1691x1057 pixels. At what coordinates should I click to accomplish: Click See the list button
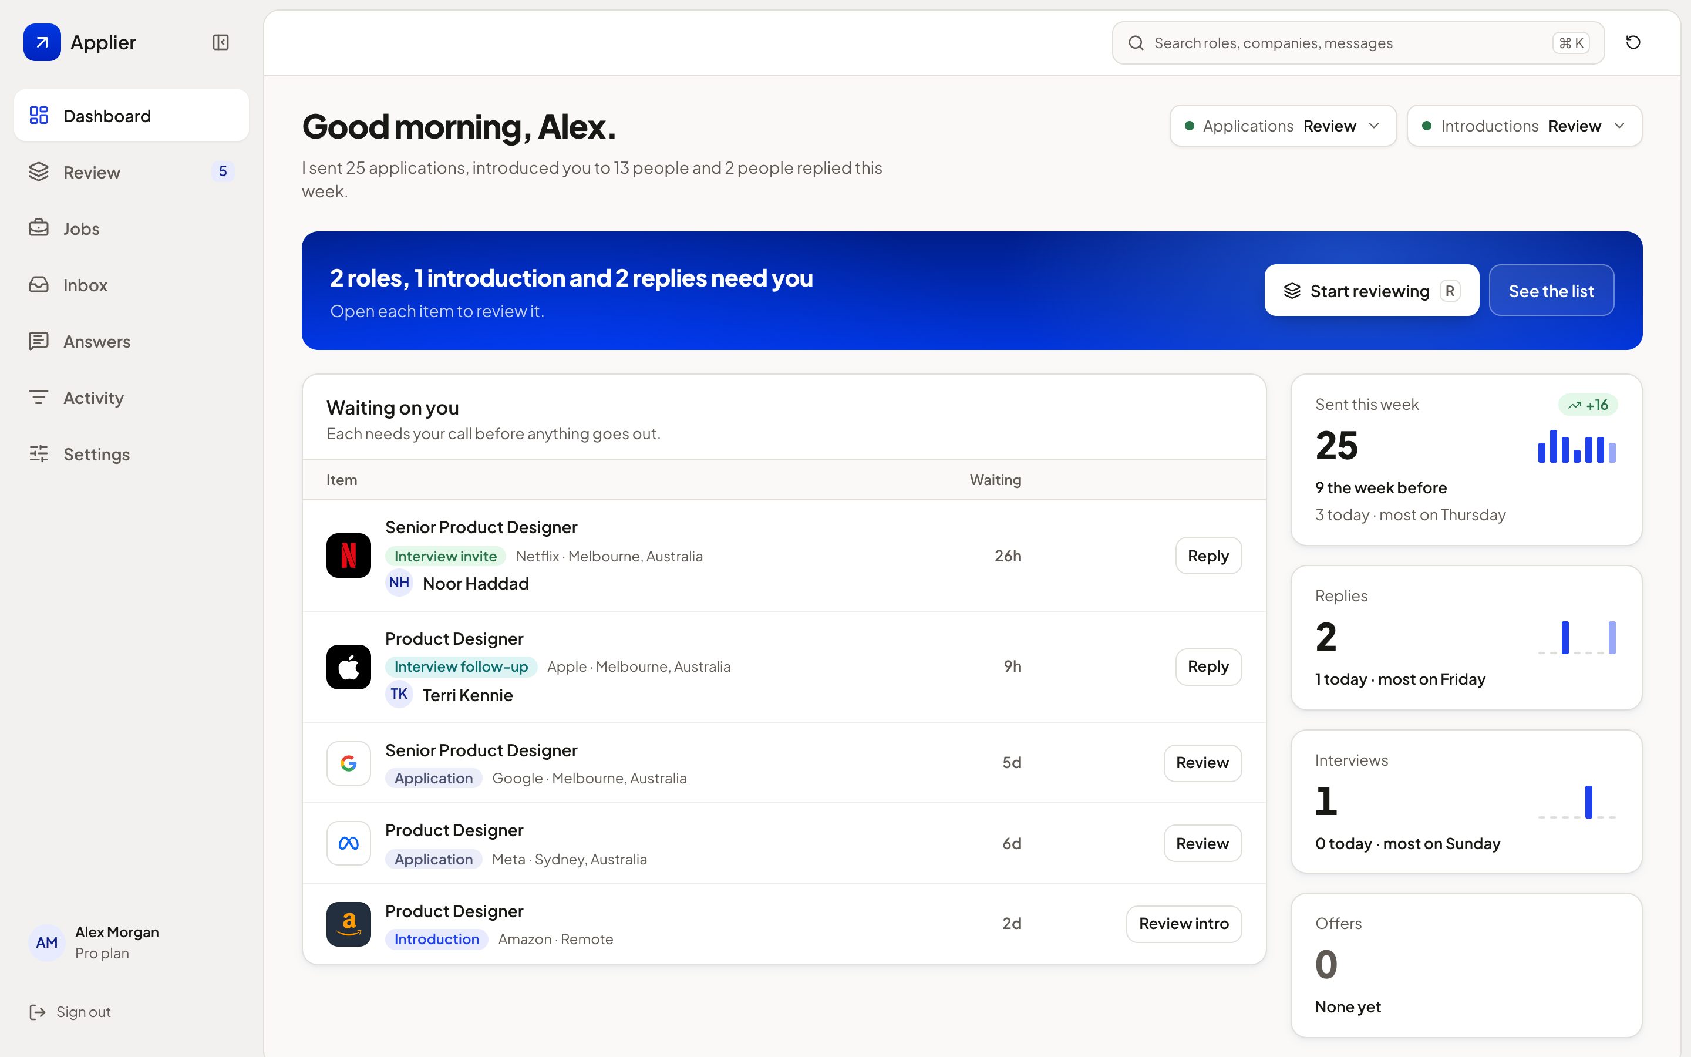(x=1551, y=290)
